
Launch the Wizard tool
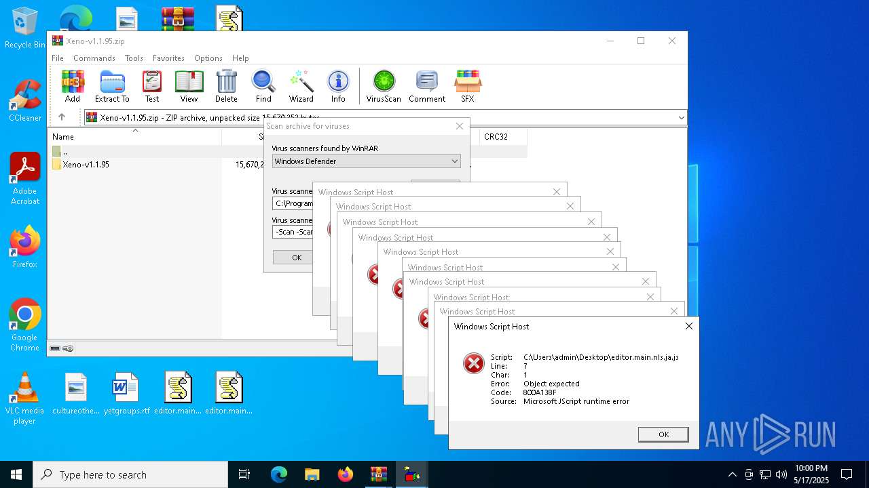click(x=301, y=86)
